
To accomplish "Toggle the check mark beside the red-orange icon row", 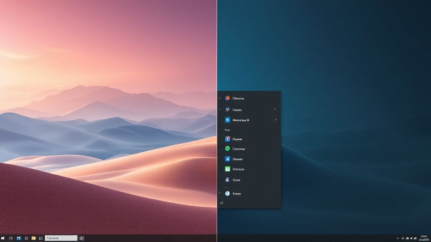I will [220, 98].
